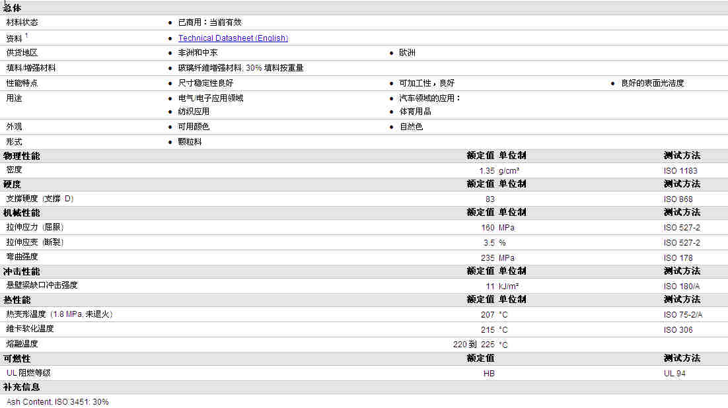Click 拉伸应变 (断裂) property label
Viewport: 728px width, 408px height.
tap(35, 242)
